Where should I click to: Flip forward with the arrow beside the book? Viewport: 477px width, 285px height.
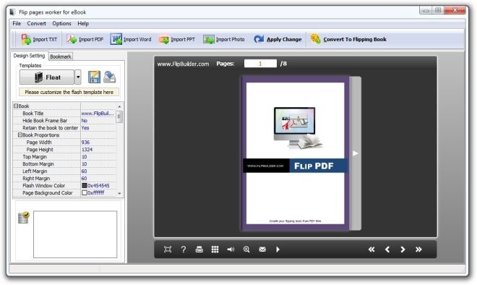[x=355, y=153]
